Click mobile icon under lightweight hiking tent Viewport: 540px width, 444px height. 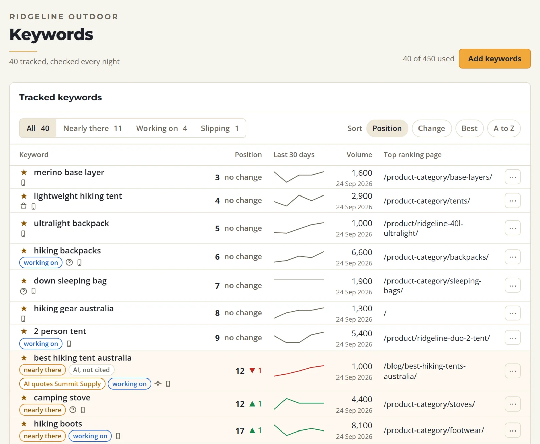(x=33, y=206)
